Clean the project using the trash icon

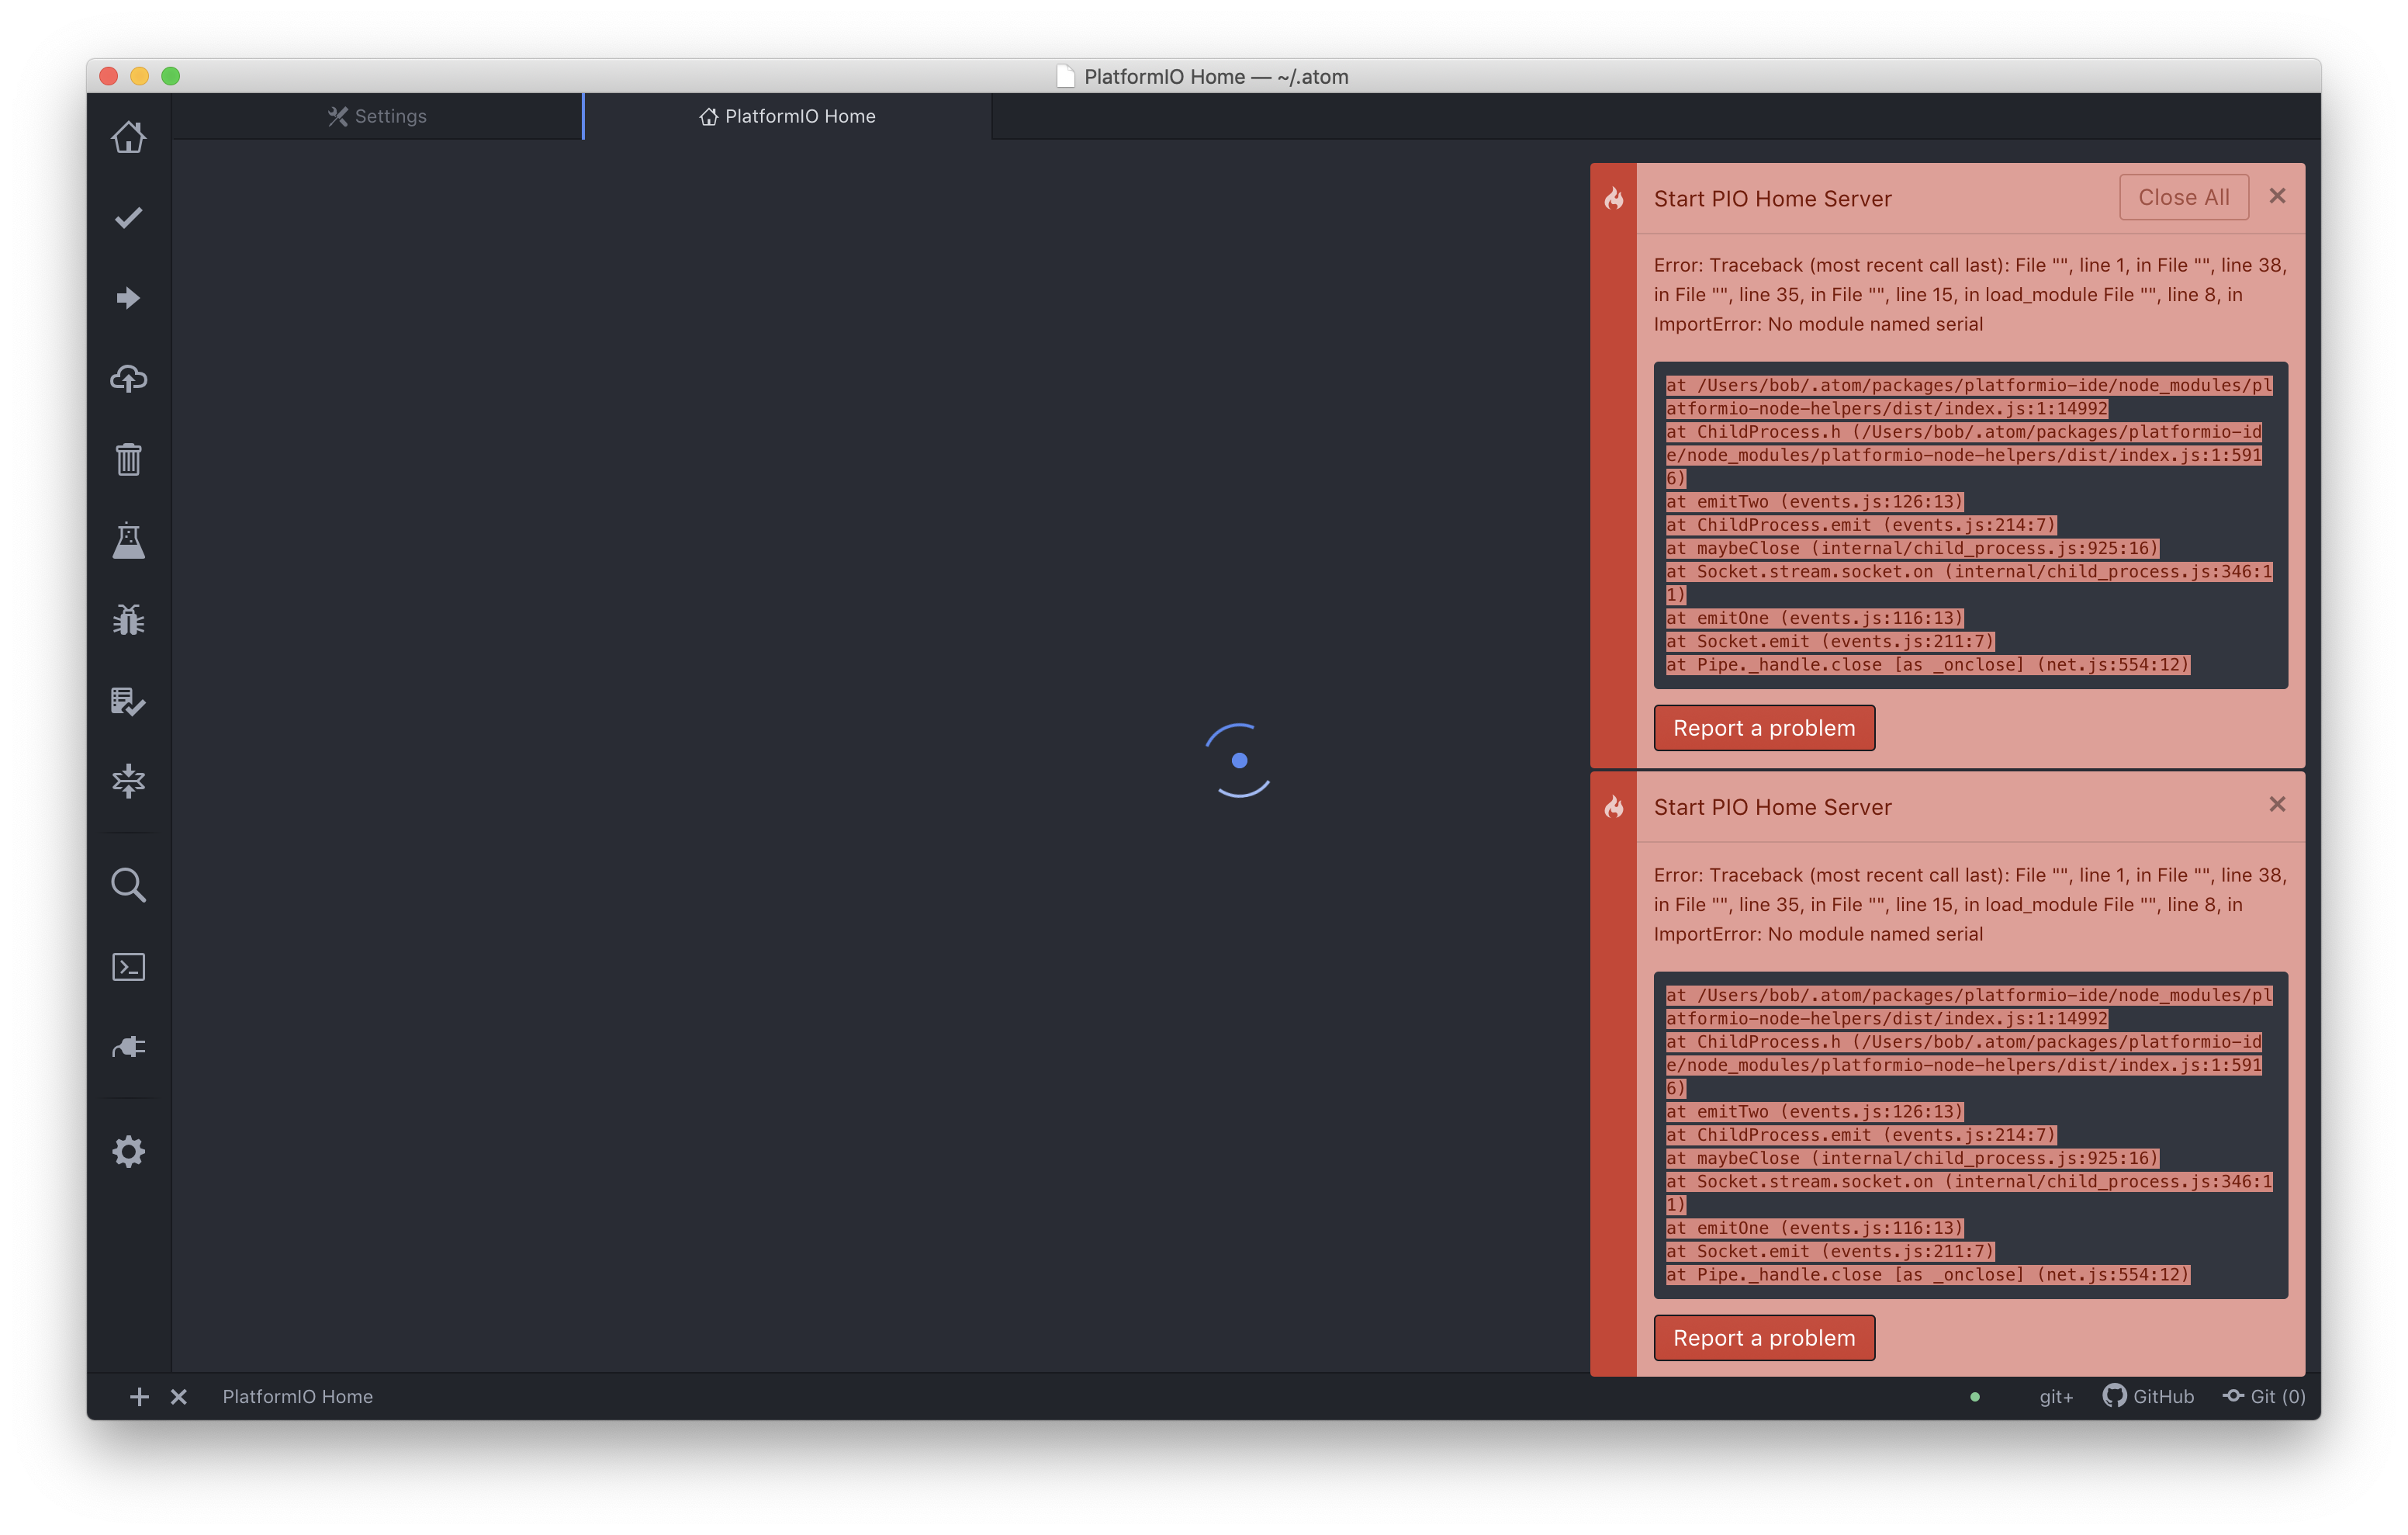pyautogui.click(x=128, y=459)
